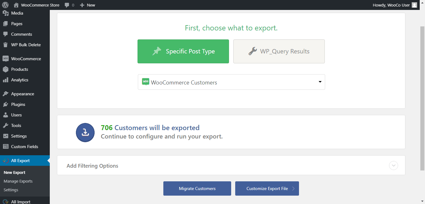Image resolution: width=425 pixels, height=204 pixels.
Task: Click the home icon beside WooCommerce Store
Action: tap(16, 5)
